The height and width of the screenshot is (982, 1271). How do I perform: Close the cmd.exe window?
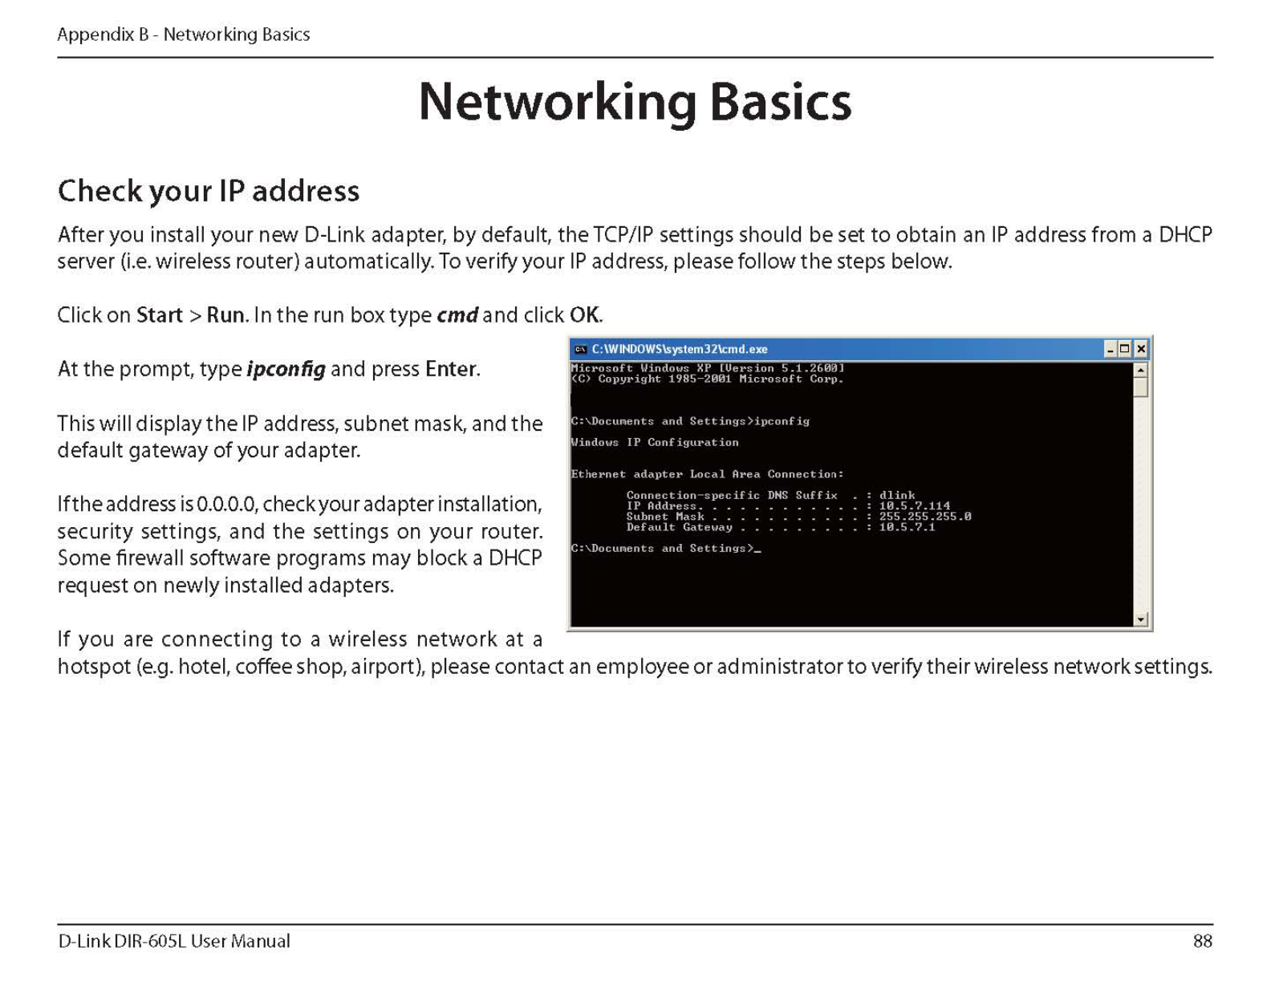(1141, 349)
